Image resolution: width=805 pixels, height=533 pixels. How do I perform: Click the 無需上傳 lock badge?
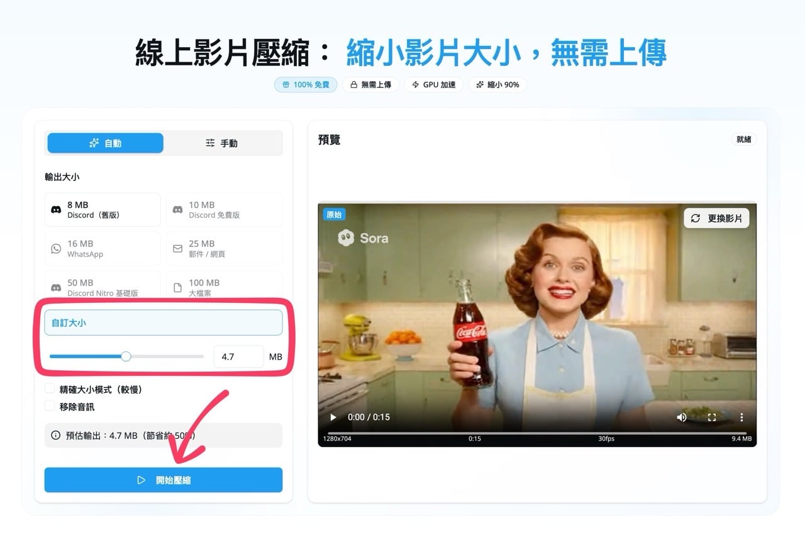coord(355,84)
